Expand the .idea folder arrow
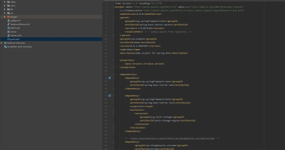Screen dimensions: 285x150 pos(5,2)
